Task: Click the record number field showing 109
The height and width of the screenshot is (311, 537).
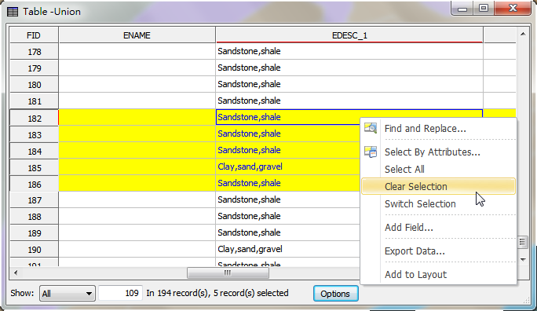Action: pyautogui.click(x=120, y=293)
